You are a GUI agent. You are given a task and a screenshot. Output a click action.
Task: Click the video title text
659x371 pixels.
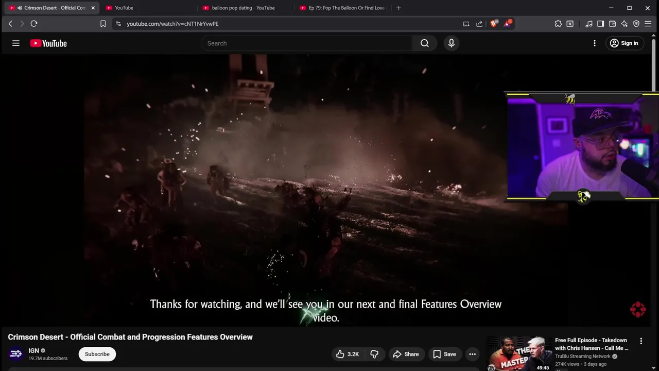(130, 337)
